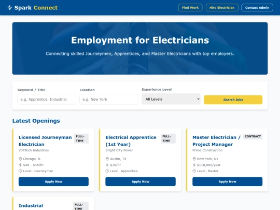Click the Level: Master text
This screenshot has height=210, width=280.
click(207, 171)
